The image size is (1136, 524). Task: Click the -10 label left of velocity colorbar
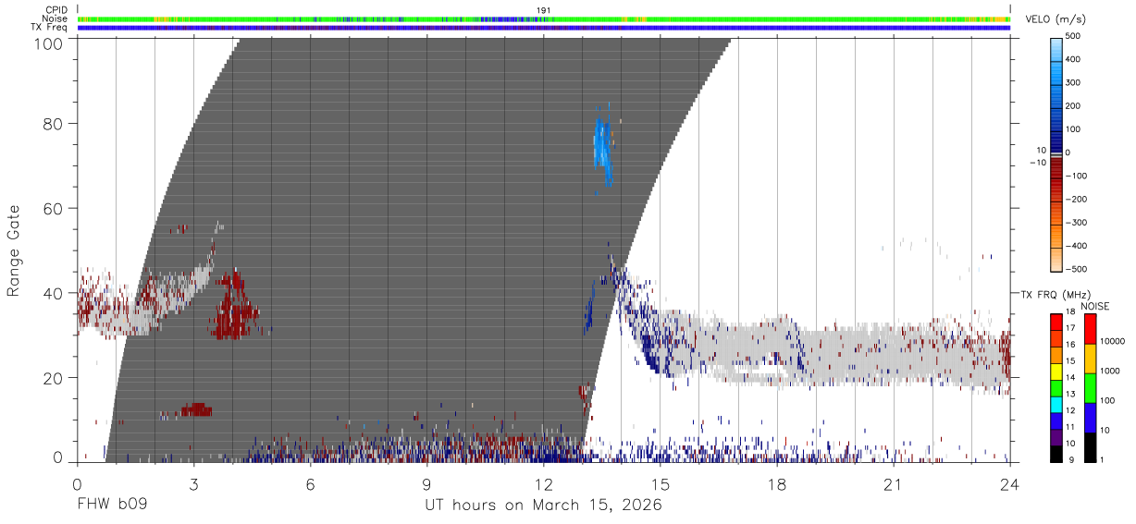click(1036, 163)
